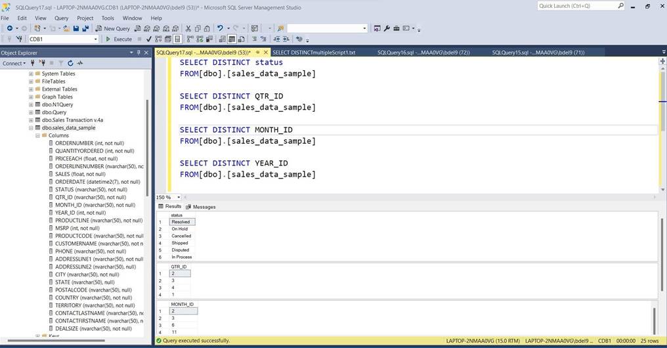Toggle Results to Text output mode
This screenshot has width=667, height=348.
pyautogui.click(x=223, y=39)
